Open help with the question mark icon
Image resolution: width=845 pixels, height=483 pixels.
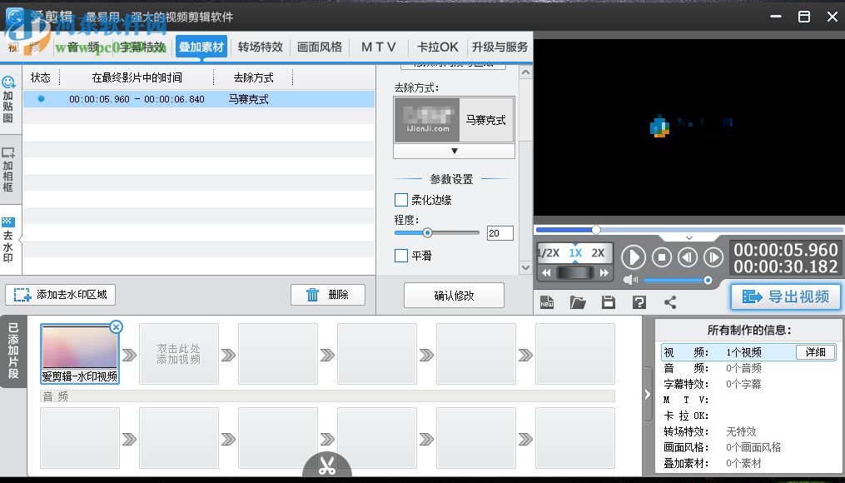[x=639, y=302]
